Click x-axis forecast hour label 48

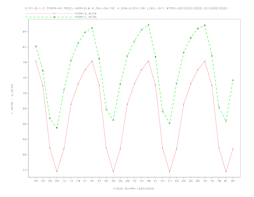tap(148, 181)
